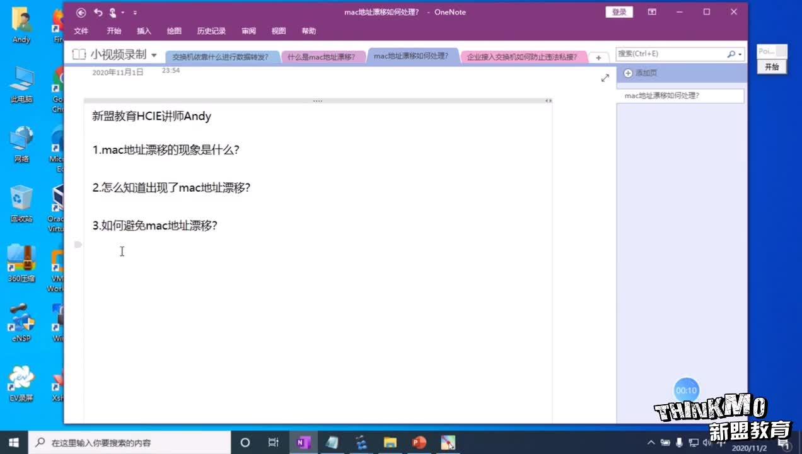Open the 开始 ribbon tab
This screenshot has height=454, width=802.
(114, 31)
